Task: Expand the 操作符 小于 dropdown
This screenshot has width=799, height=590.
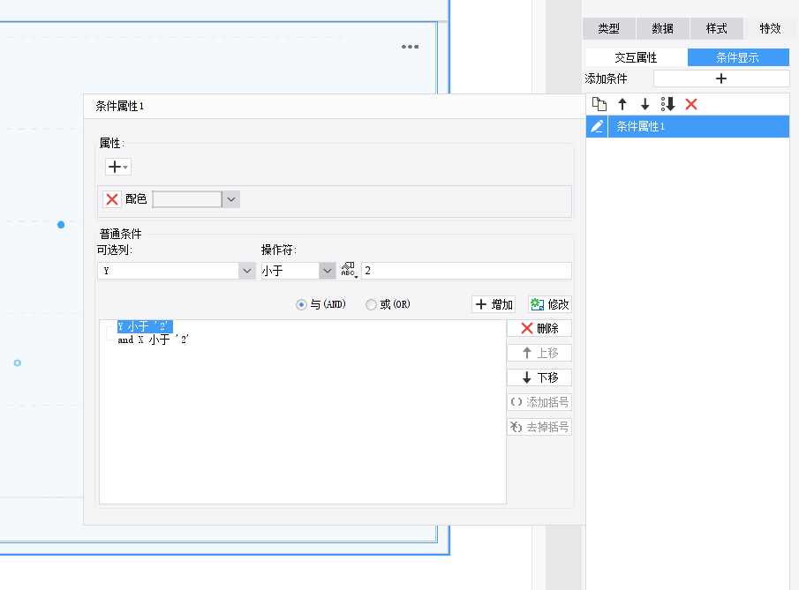Action: (328, 271)
